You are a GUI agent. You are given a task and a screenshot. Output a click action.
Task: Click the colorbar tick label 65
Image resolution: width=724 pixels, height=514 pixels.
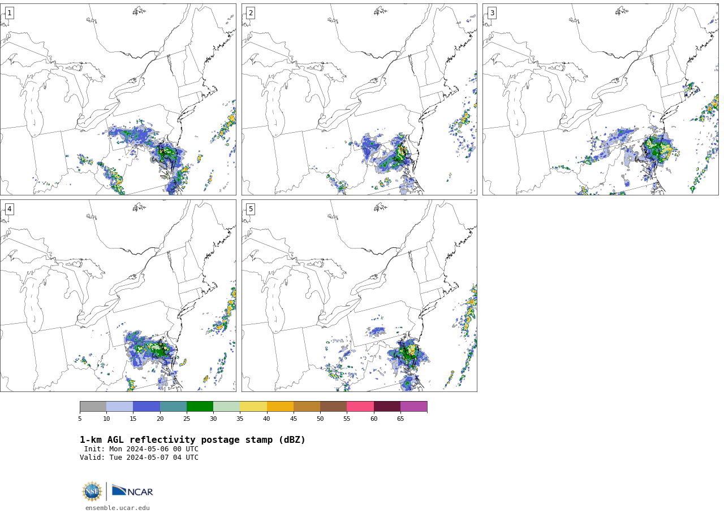click(400, 419)
